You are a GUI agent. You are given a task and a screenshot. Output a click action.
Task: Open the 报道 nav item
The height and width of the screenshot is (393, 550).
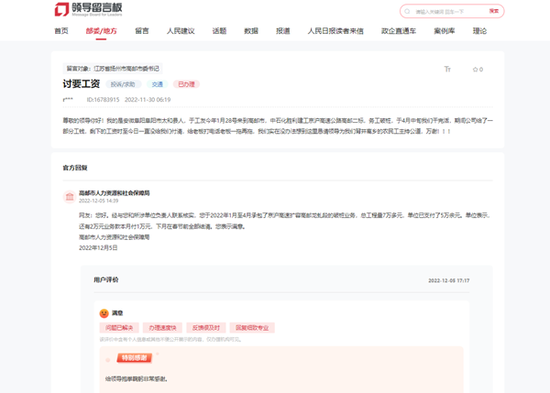tap(283, 31)
